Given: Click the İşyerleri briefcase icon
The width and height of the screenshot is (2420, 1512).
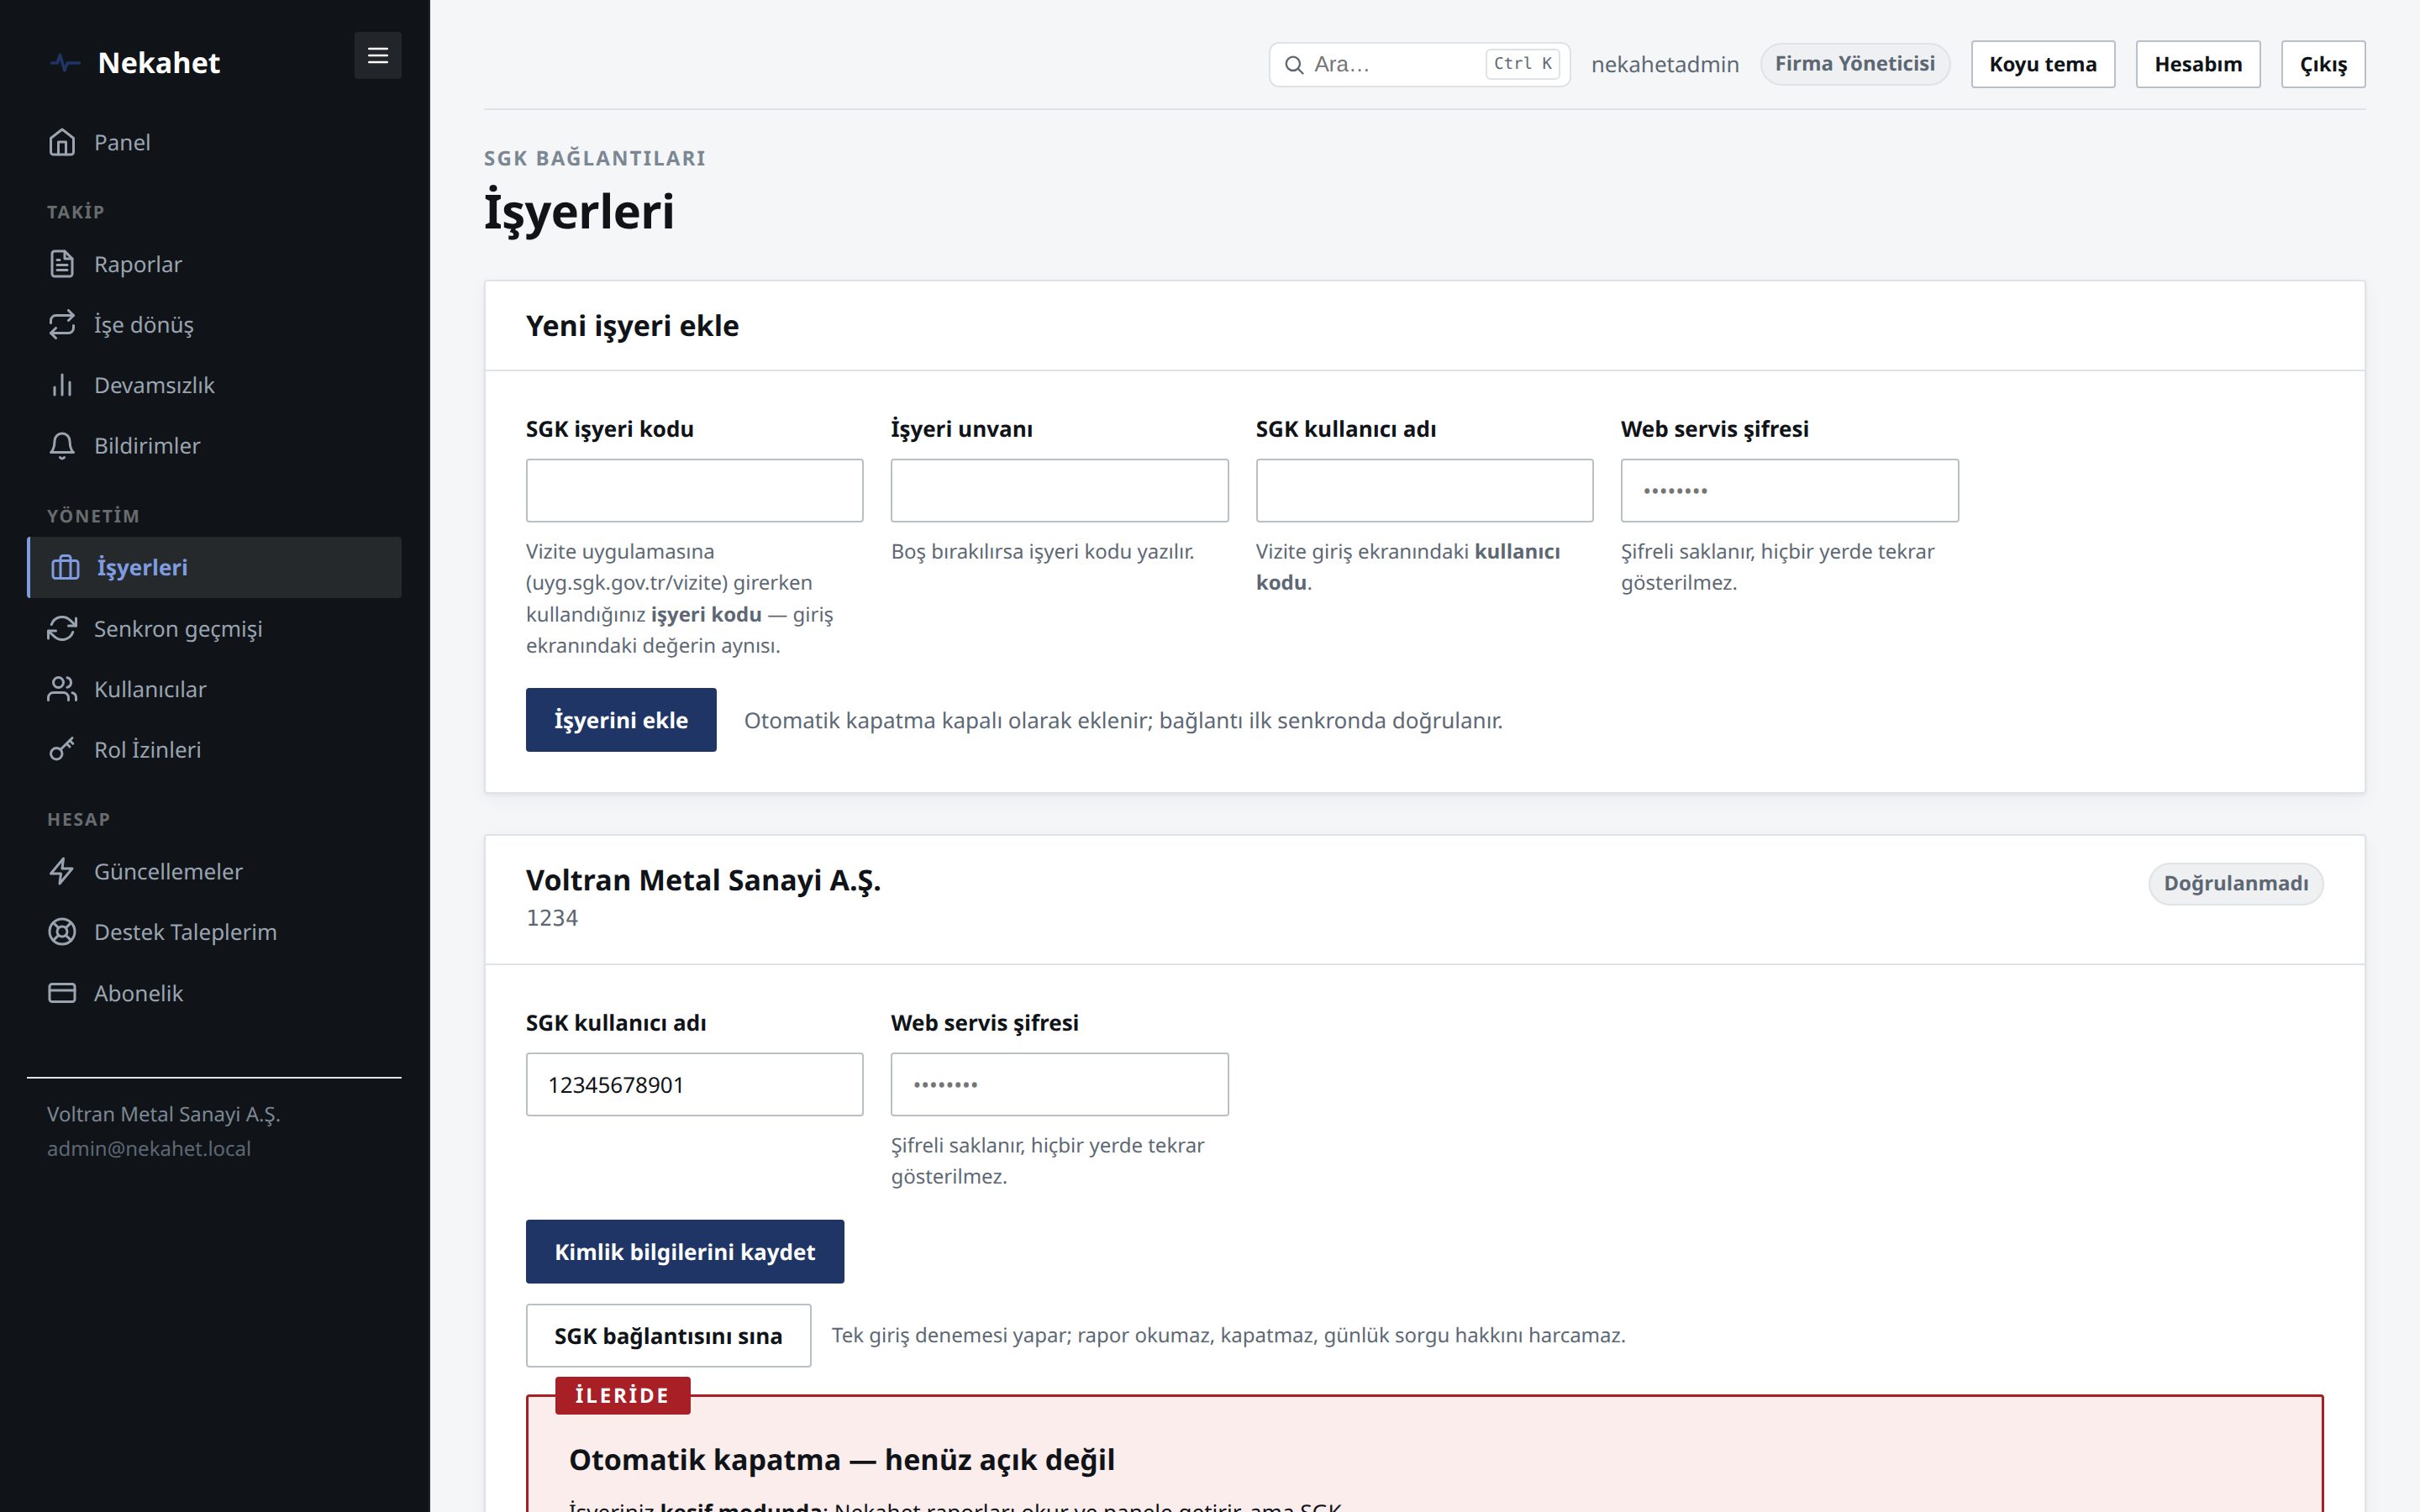Looking at the screenshot, I should point(65,568).
